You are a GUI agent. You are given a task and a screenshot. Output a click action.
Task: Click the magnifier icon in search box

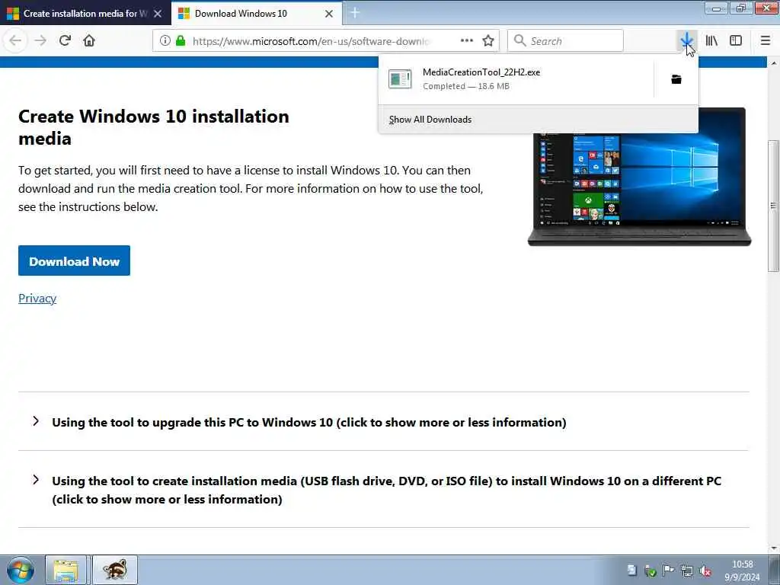click(x=519, y=41)
